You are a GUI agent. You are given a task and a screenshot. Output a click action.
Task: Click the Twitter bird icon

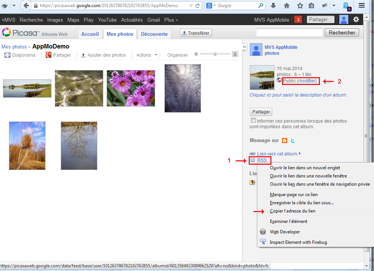pos(293,141)
